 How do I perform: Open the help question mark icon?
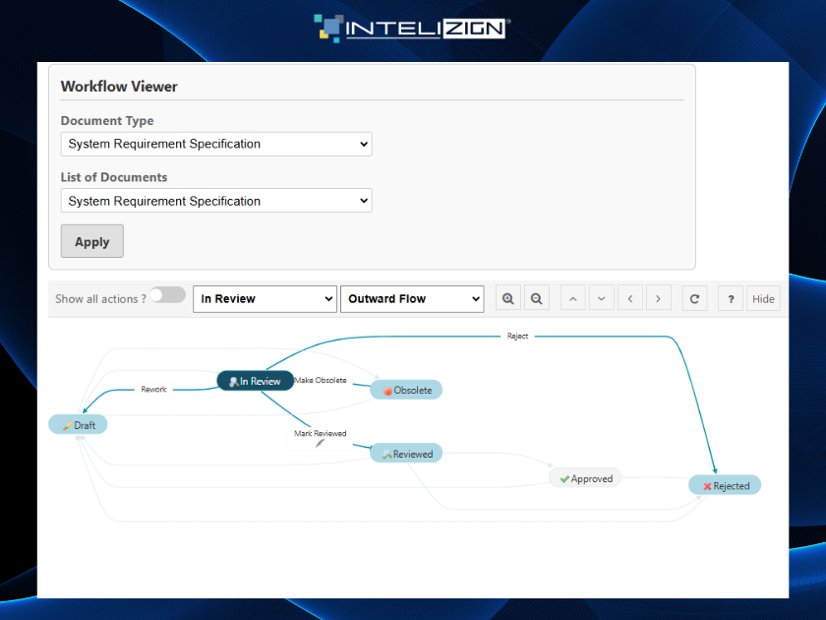point(730,298)
